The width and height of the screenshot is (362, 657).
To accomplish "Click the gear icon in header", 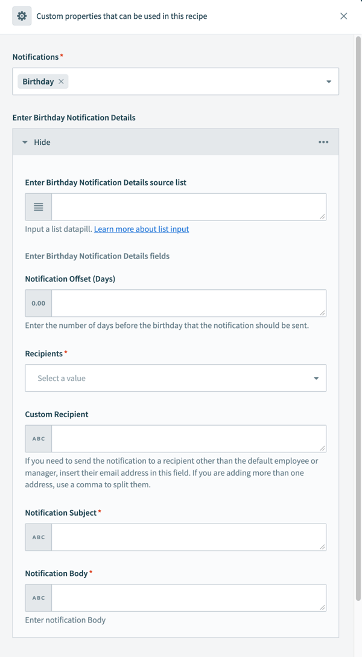I will pos(22,16).
